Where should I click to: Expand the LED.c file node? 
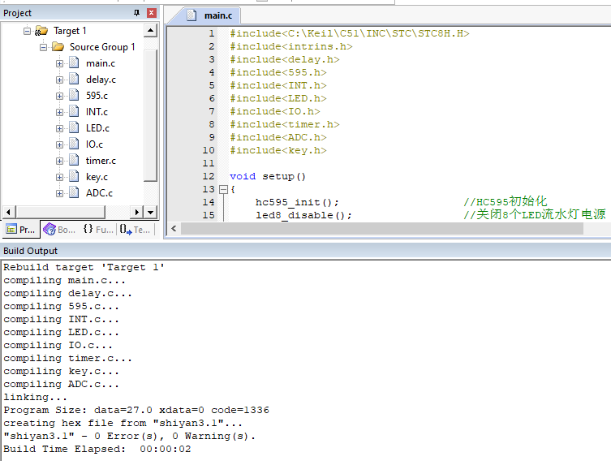pos(59,128)
